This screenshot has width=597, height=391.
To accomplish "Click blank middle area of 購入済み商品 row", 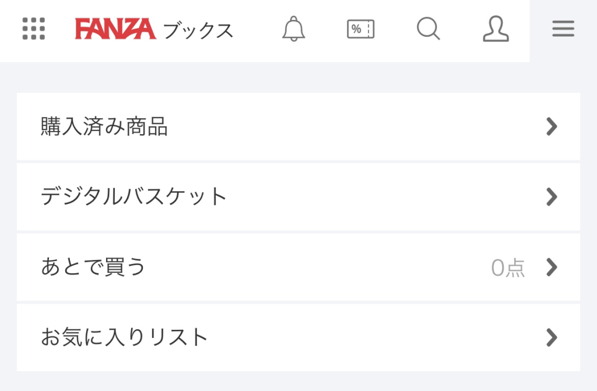I will coord(350,126).
